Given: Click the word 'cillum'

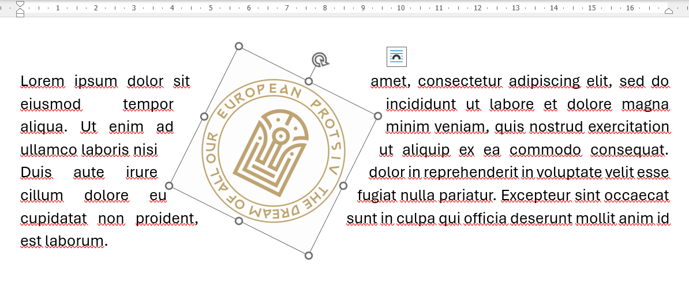Looking at the screenshot, I should pos(42,196).
